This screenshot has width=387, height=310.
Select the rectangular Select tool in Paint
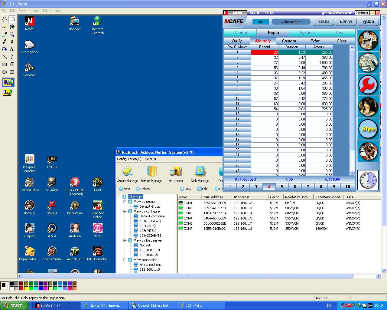point(12,19)
